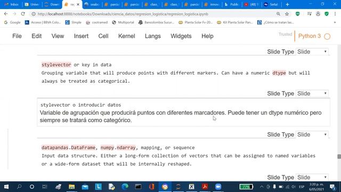The height and width of the screenshot is (192, 341).
Task: View site information icon in address bar
Action: [x=34, y=14]
